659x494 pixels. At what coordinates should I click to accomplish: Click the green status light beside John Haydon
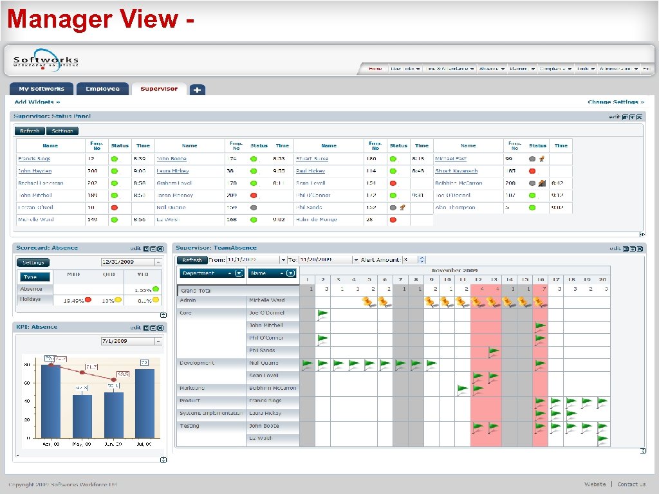[115, 170]
